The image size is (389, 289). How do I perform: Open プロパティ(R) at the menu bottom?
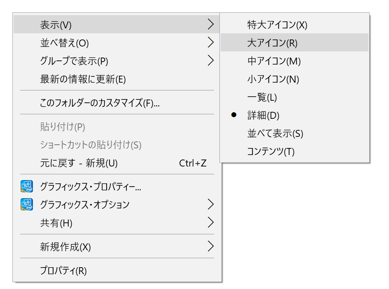tap(116, 270)
